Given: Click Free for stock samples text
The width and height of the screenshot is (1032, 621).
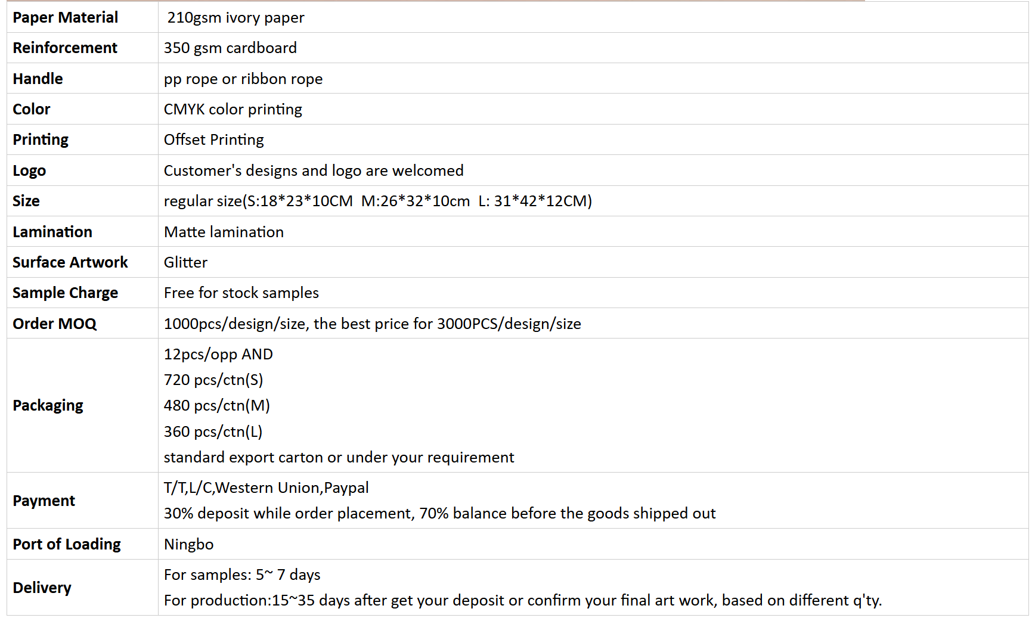Looking at the screenshot, I should (x=241, y=293).
